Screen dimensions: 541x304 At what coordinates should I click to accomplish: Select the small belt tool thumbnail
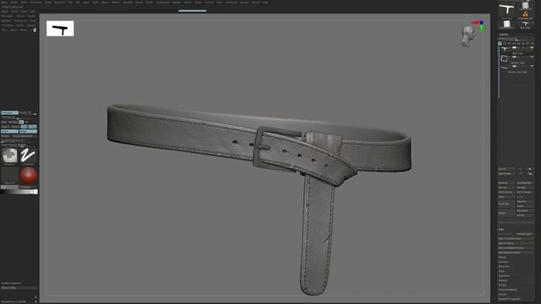525,24
